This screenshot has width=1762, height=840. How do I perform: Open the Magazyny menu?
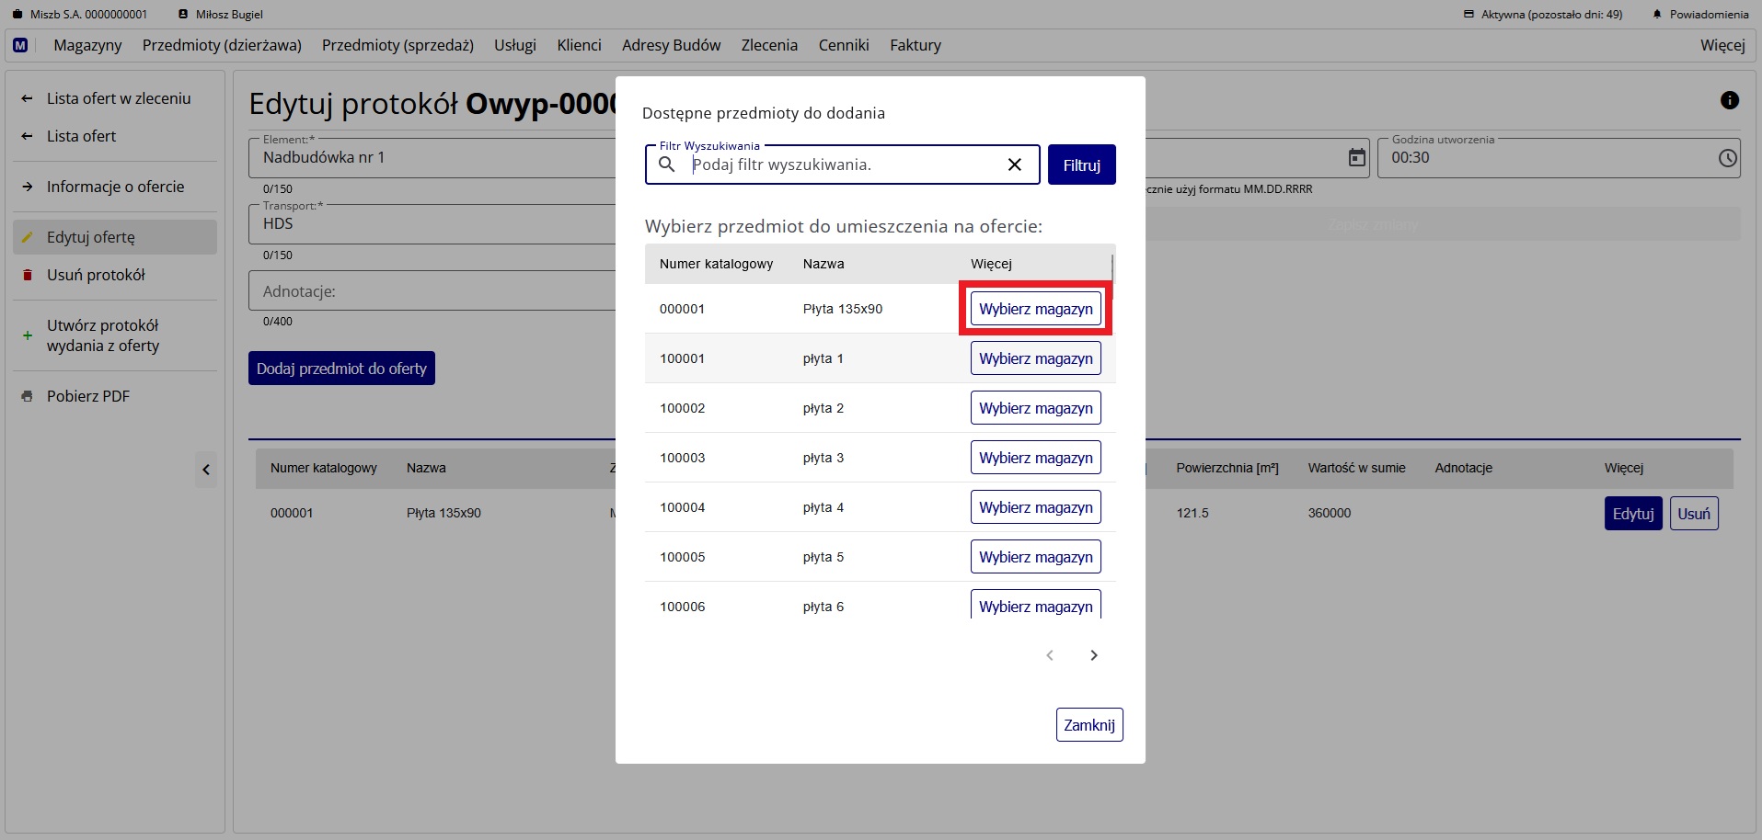click(87, 45)
